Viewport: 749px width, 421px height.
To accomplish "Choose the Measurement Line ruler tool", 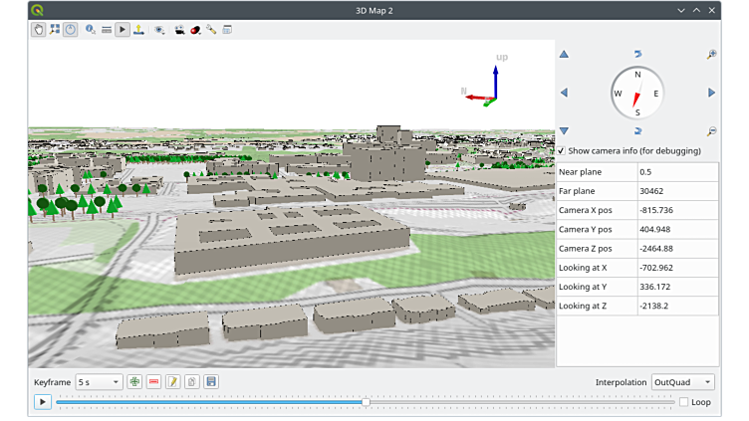I will (x=107, y=30).
